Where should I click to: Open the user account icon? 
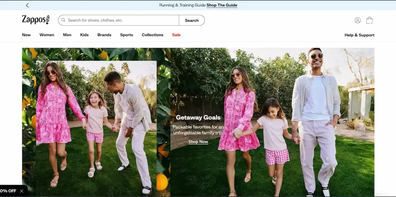[358, 20]
